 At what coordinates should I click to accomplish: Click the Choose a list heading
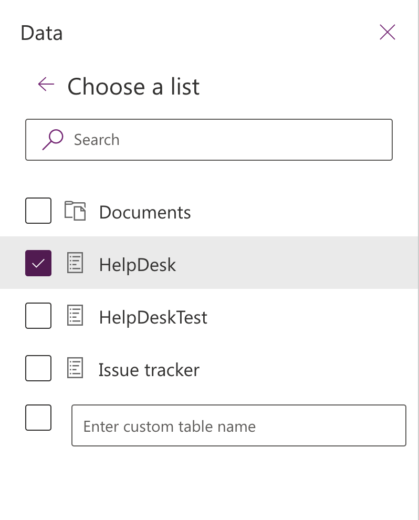pos(133,87)
